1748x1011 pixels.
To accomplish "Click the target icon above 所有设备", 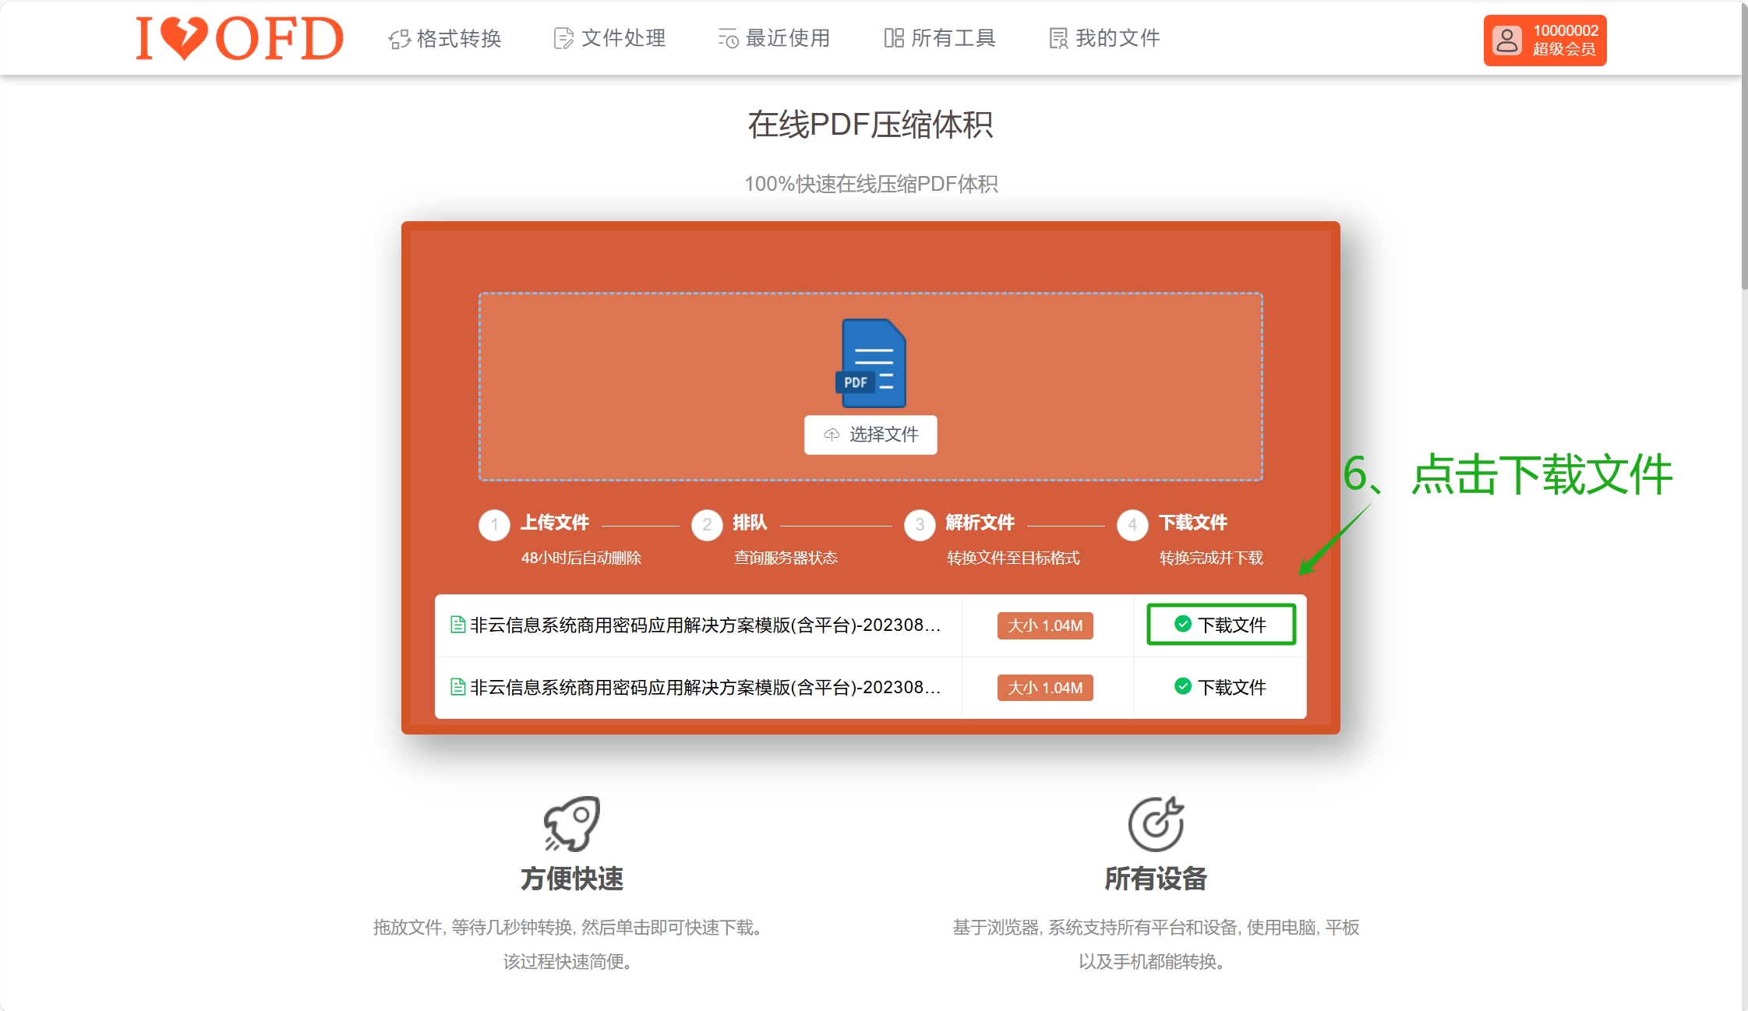I will pos(1156,823).
